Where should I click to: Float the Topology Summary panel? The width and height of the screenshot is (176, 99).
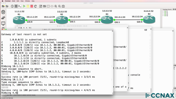(x=174, y=9)
